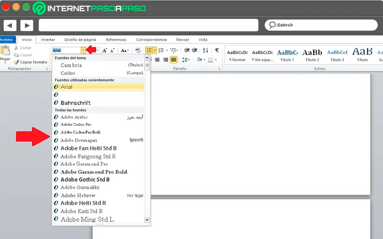Screen dimensions: 383x239
Task: Choose Calibri (Cuerpo) theme font
Action: point(99,73)
